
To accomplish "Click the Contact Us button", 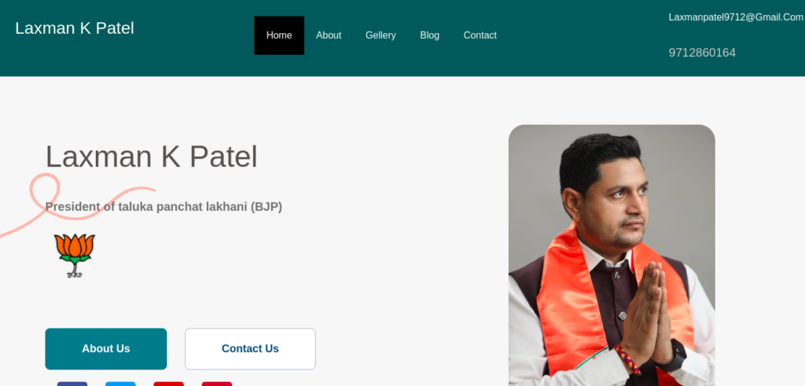I will click(250, 348).
